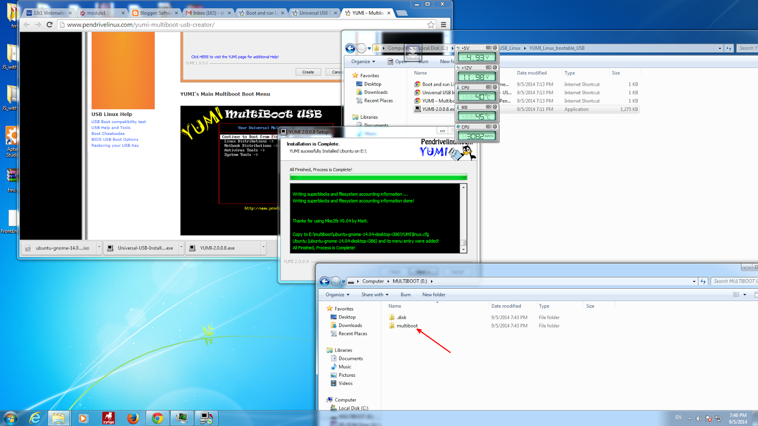This screenshot has width=758, height=426.
Task: Open the Action Center flag icon
Action: (x=709, y=418)
